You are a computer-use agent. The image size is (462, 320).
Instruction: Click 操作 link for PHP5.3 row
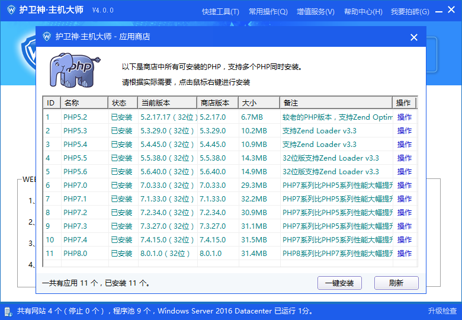pos(404,130)
